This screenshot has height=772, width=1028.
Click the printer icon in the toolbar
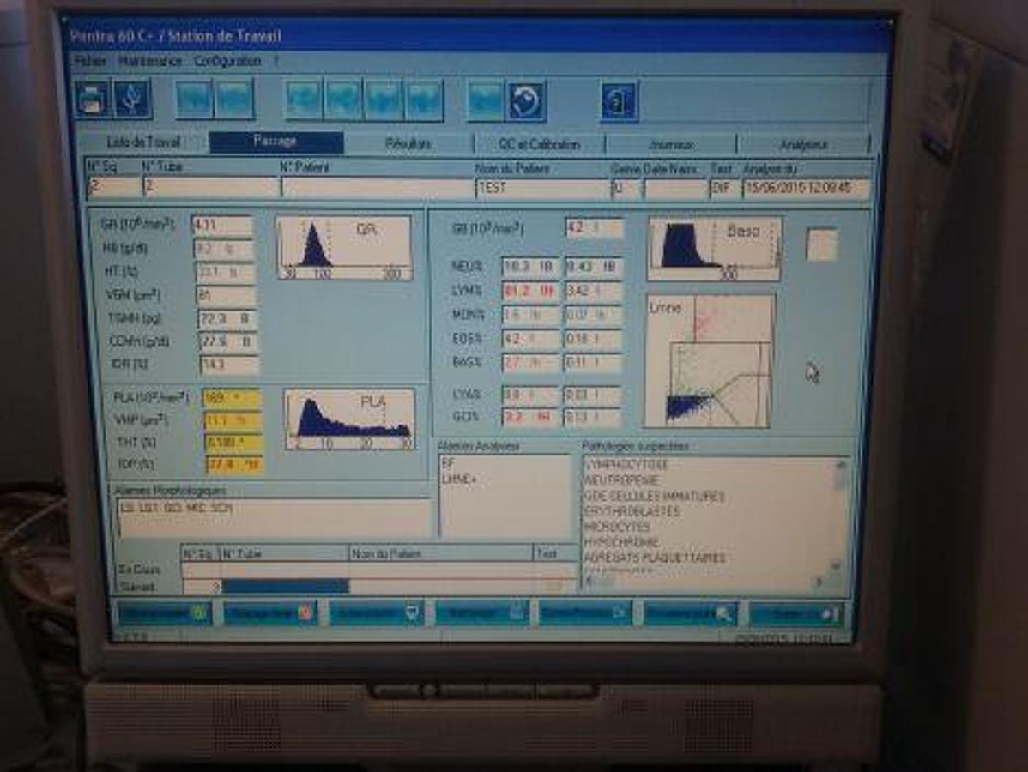click(x=92, y=100)
